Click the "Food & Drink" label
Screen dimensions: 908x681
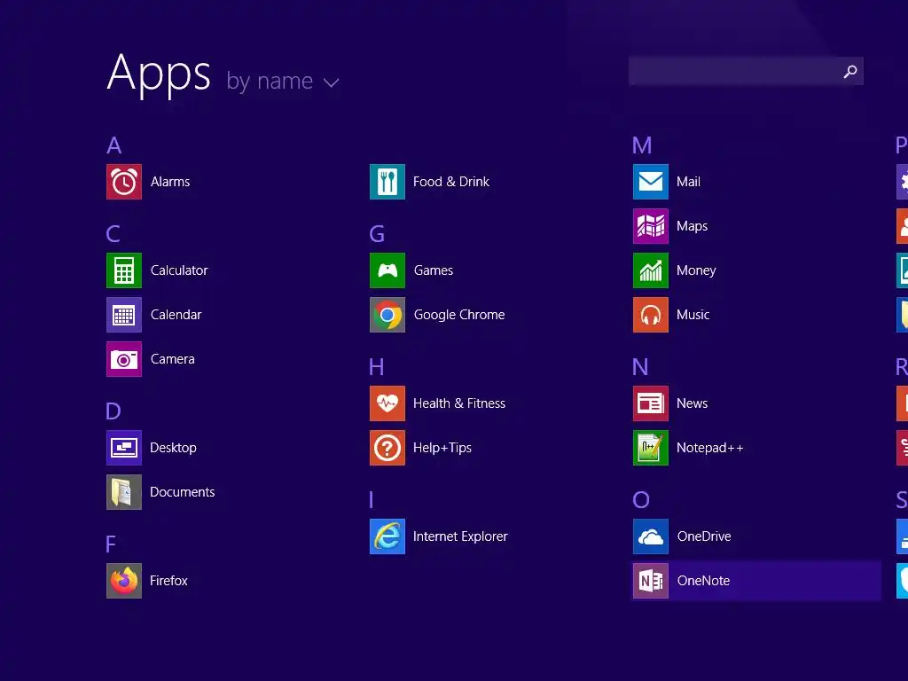click(451, 182)
